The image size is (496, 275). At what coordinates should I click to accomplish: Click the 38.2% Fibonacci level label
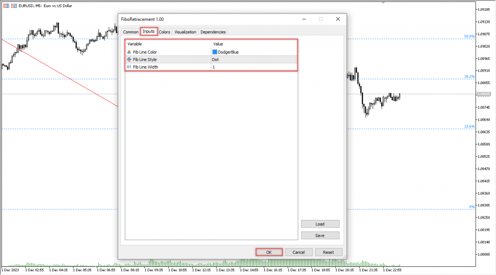[469, 76]
